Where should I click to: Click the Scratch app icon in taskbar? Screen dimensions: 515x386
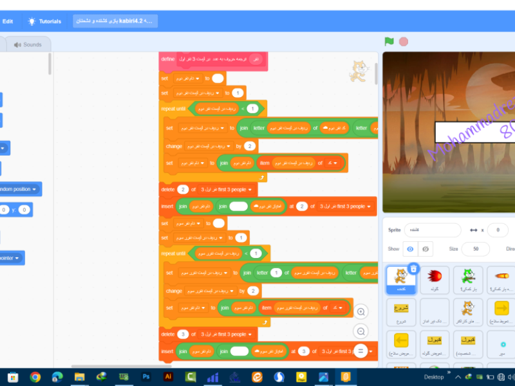pos(346,377)
